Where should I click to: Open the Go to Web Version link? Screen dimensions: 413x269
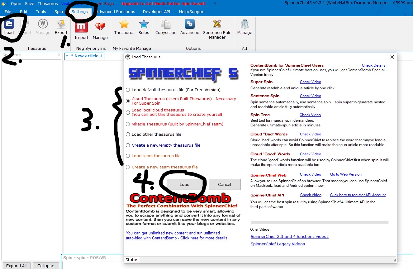pyautogui.click(x=346, y=174)
